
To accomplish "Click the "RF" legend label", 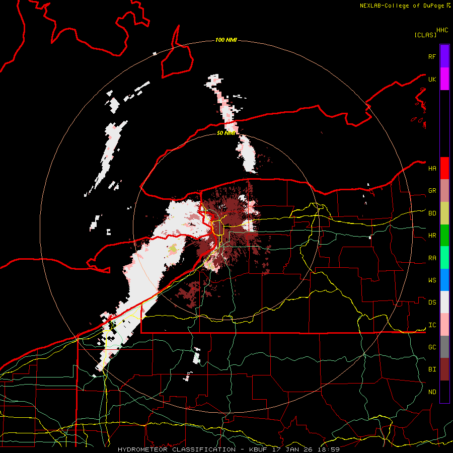I will [432, 56].
